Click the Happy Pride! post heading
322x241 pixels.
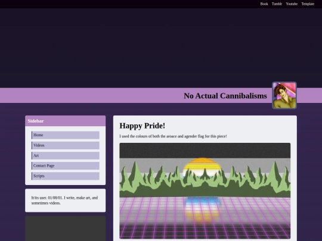pos(143,126)
